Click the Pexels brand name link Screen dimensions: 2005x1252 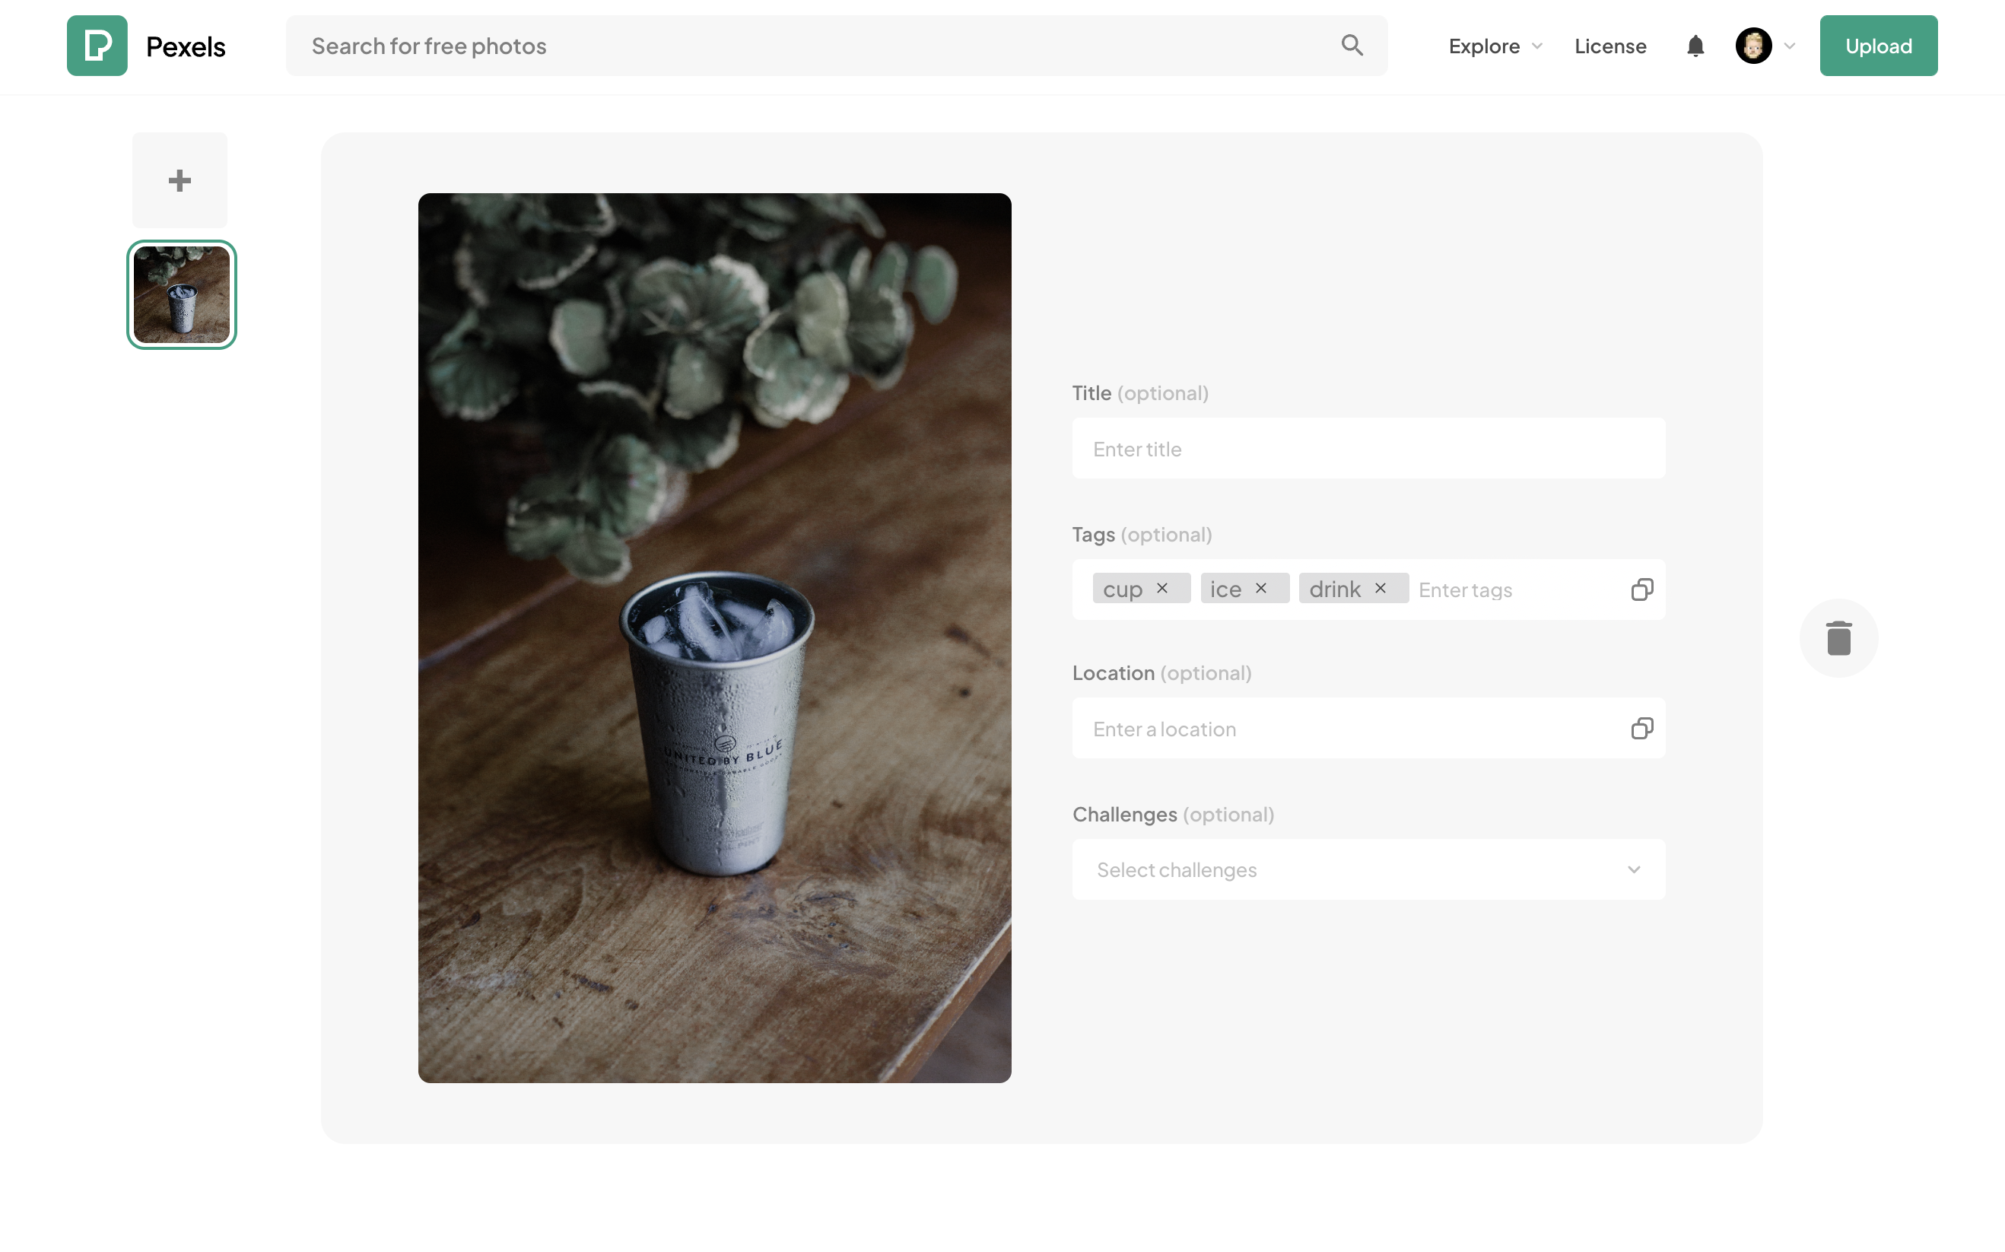[186, 46]
